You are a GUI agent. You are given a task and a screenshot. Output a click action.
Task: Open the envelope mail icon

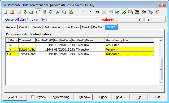tap(111, 12)
